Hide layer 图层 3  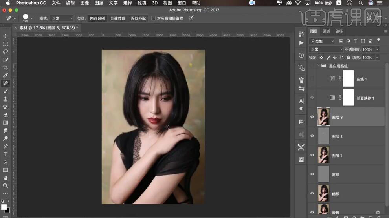click(312, 117)
